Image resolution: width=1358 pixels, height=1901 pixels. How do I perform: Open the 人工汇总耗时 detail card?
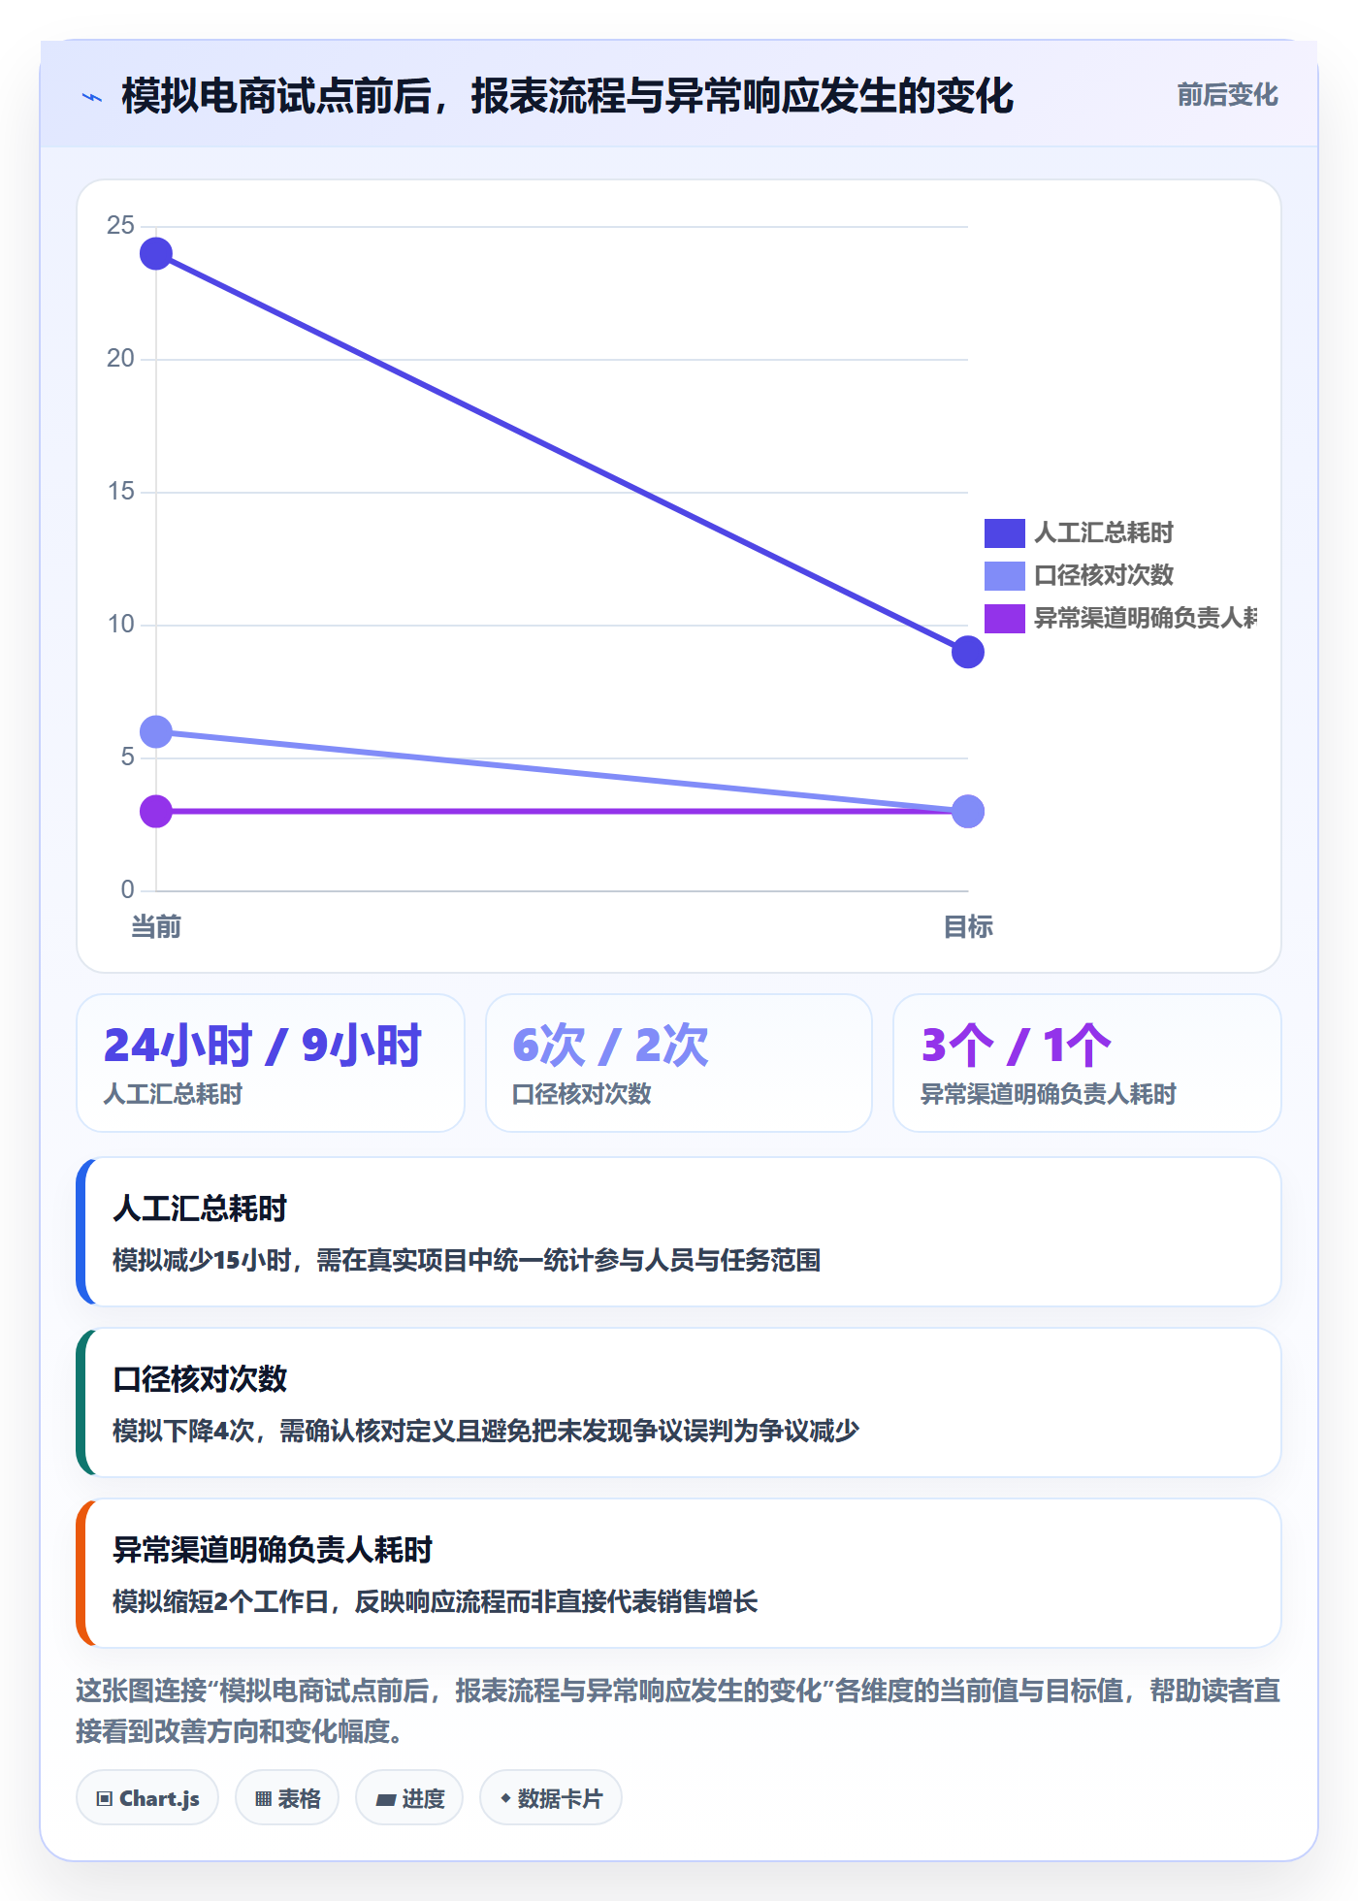[x=679, y=1232]
